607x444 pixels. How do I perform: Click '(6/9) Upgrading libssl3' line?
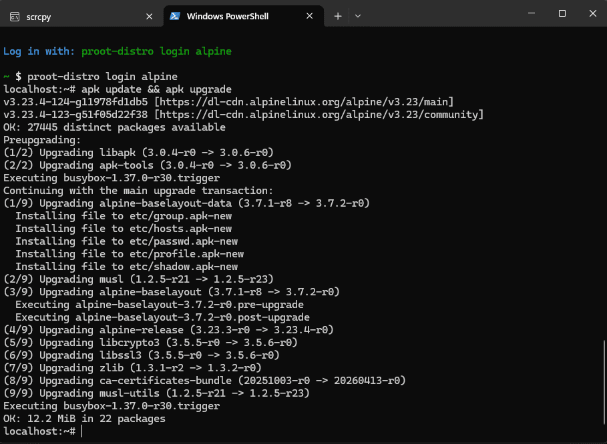coord(142,355)
